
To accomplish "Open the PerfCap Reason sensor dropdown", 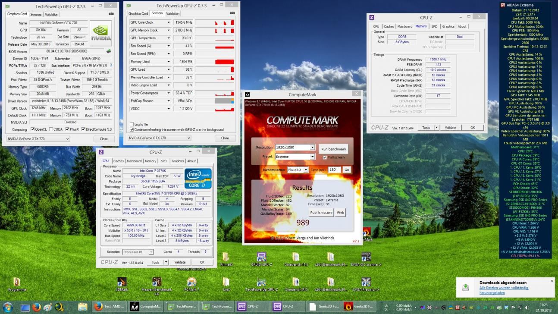I will 169,101.
